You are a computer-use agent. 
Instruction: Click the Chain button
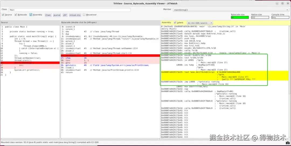pyautogui.click(x=48, y=15)
